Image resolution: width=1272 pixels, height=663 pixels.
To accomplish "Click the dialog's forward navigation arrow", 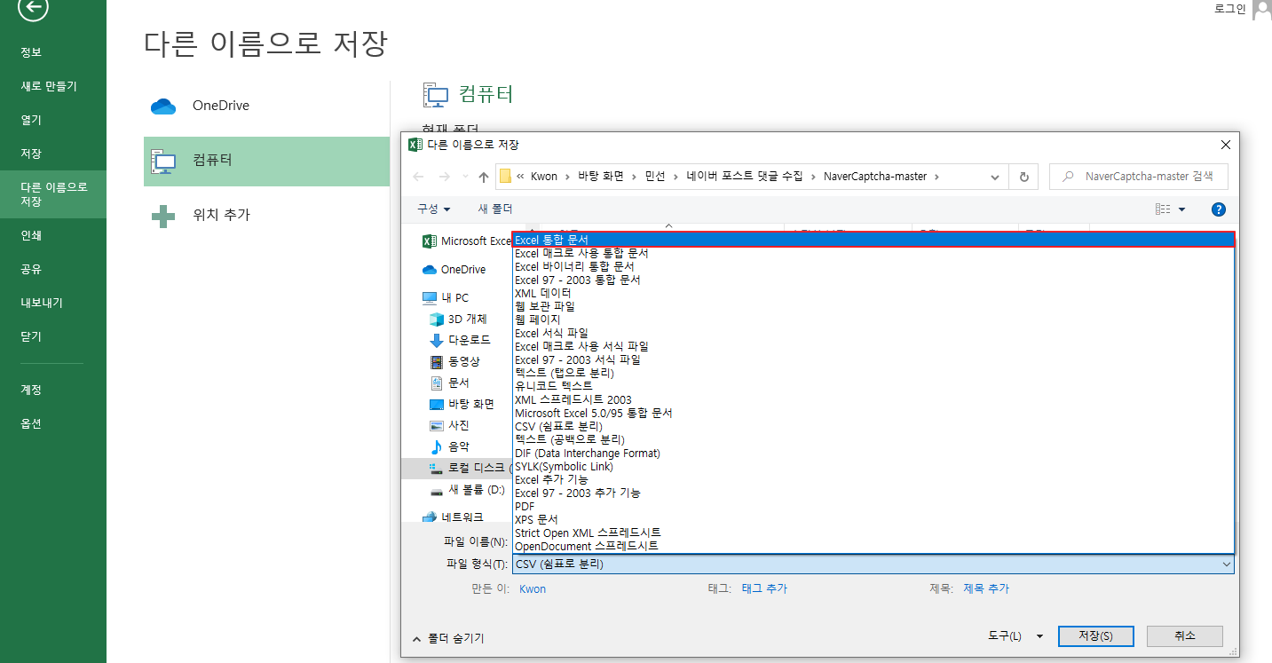I will [x=446, y=177].
